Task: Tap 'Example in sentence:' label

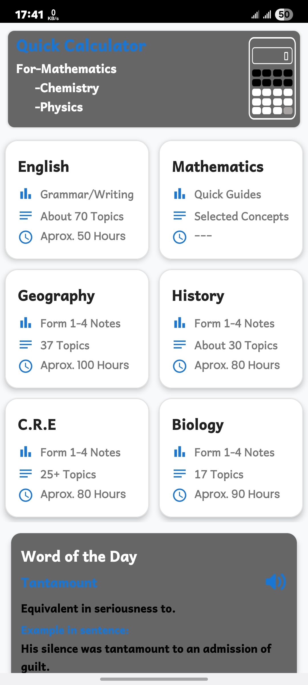Action: 75,630
